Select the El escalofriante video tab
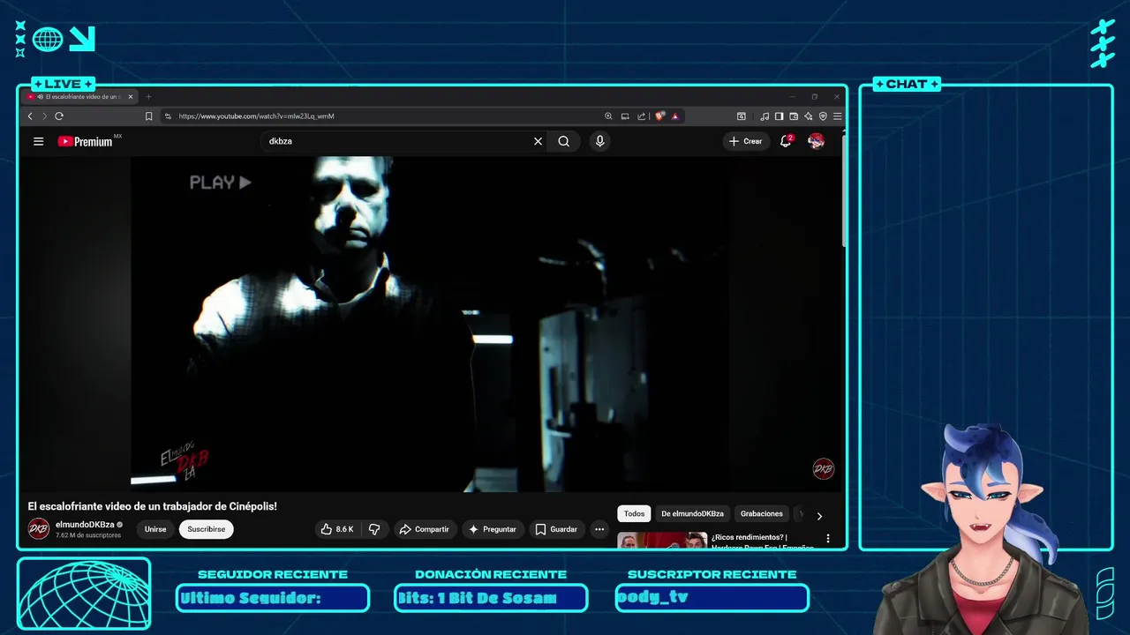This screenshot has height=635, width=1130. pyautogui.click(x=79, y=97)
